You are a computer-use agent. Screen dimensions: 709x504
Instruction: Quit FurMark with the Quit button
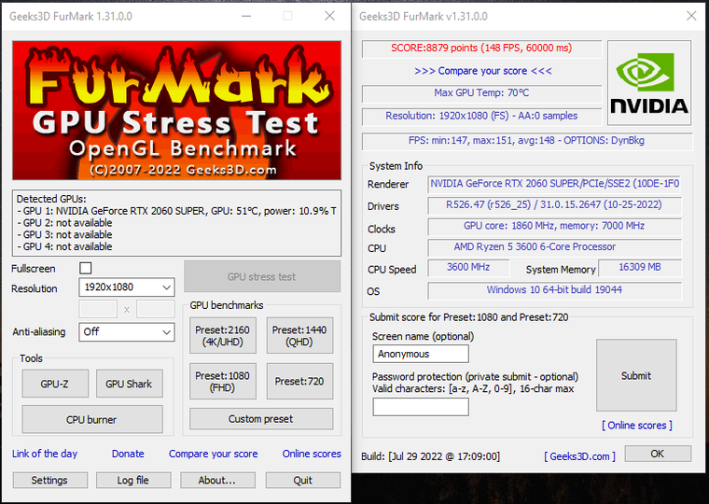[x=303, y=480]
